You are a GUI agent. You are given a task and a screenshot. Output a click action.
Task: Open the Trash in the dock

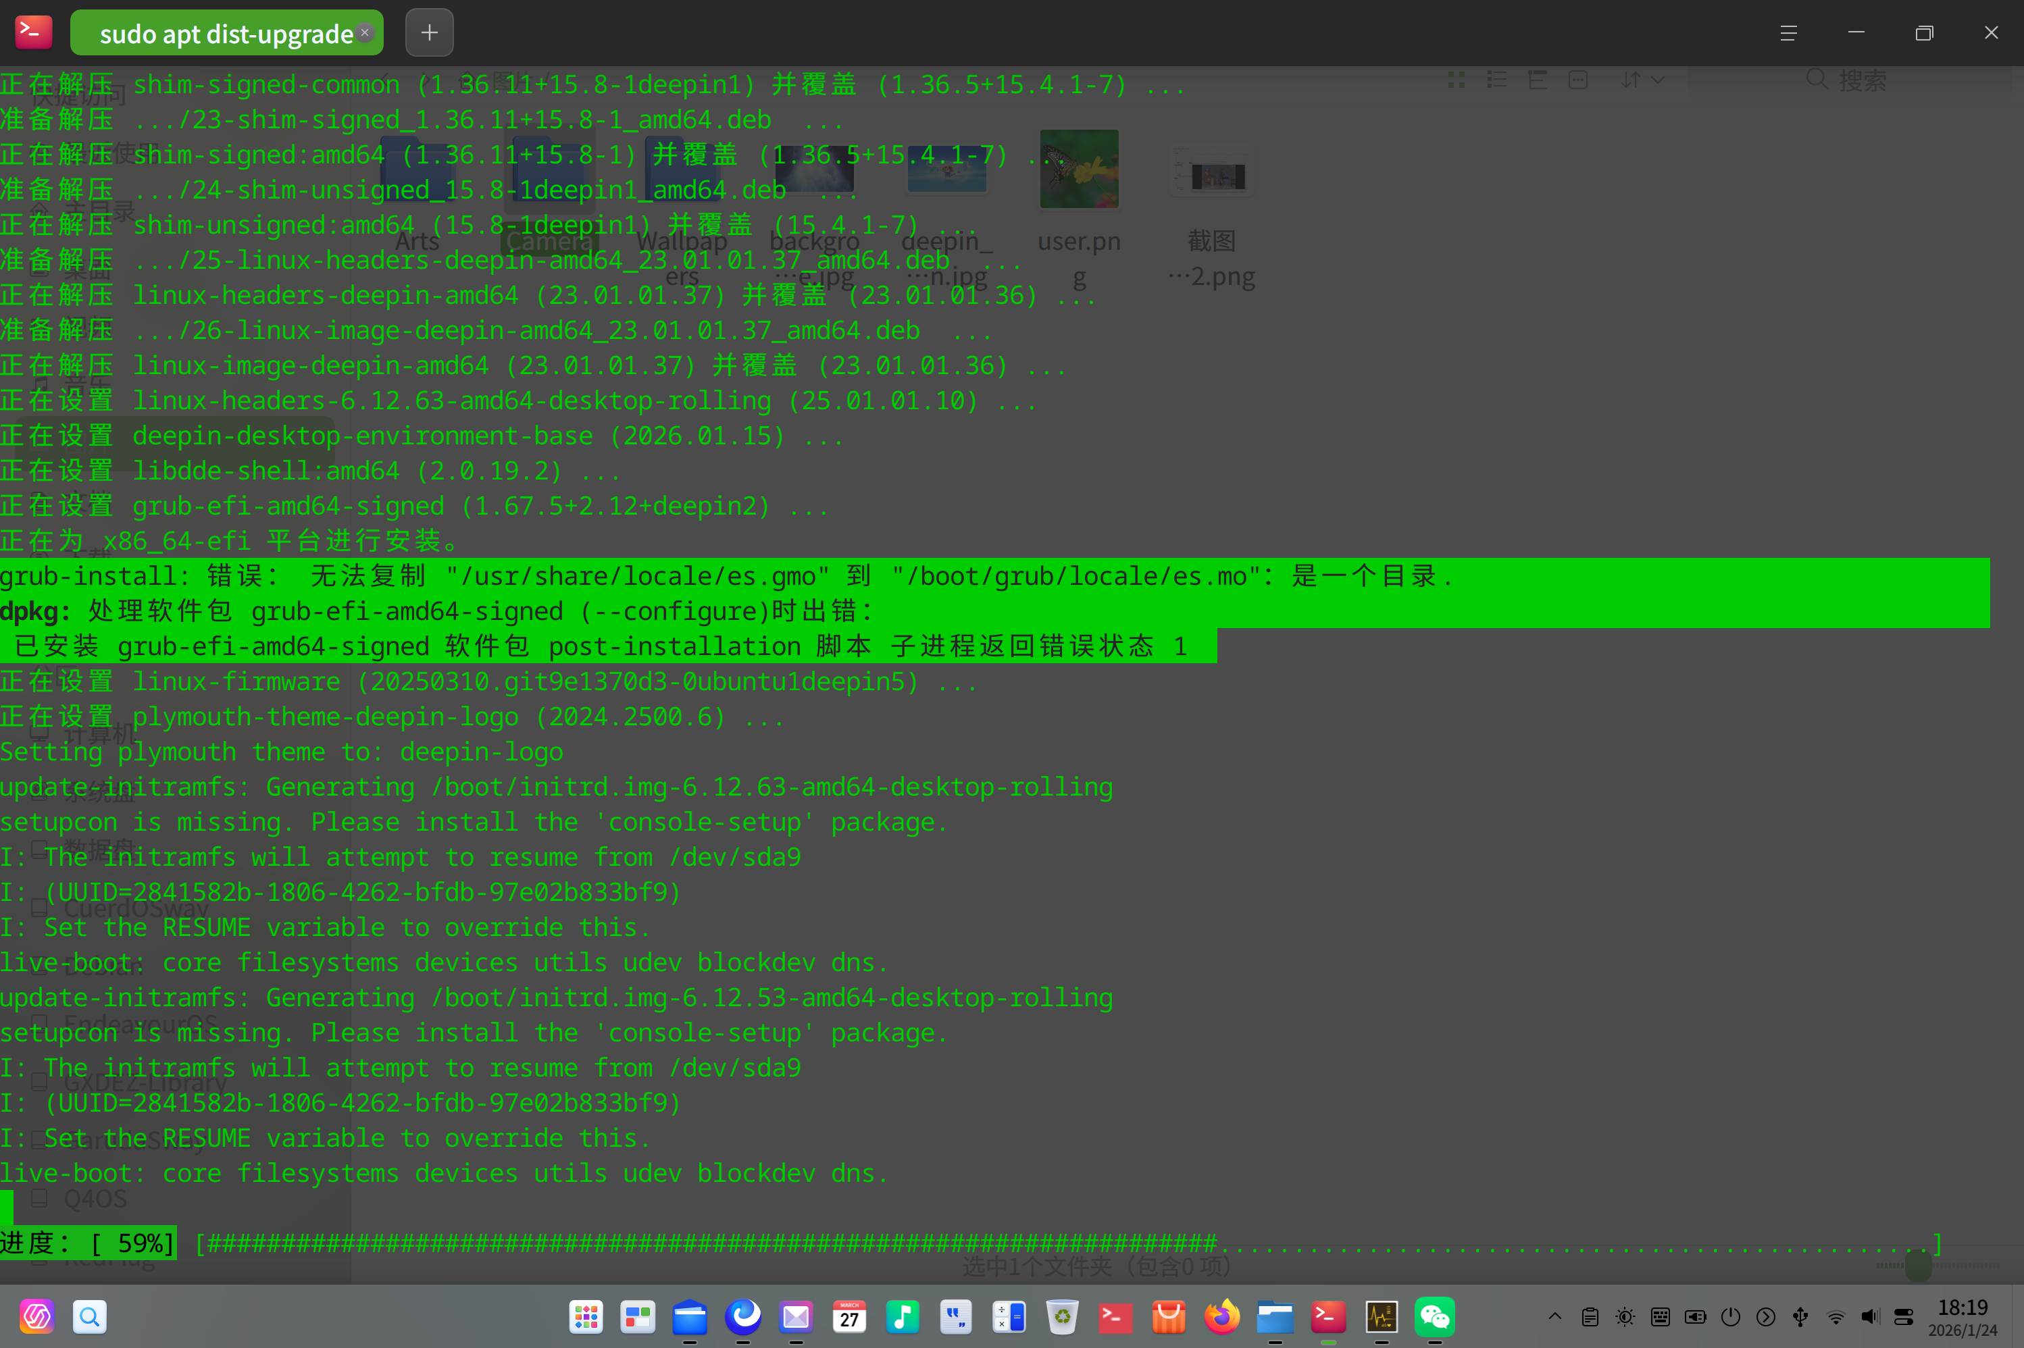(x=1062, y=1316)
